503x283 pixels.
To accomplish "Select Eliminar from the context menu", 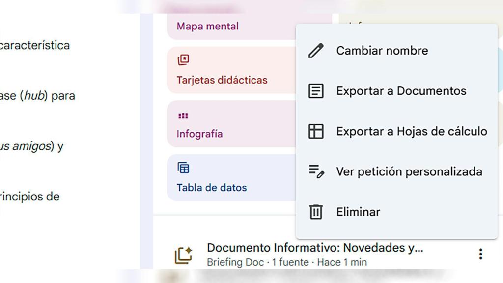I will [x=358, y=212].
